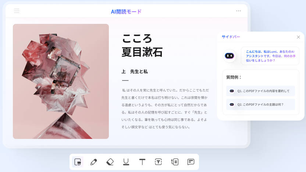Open the three-dots more options menu
Viewport: 306px width, 172px height.
(x=238, y=11)
